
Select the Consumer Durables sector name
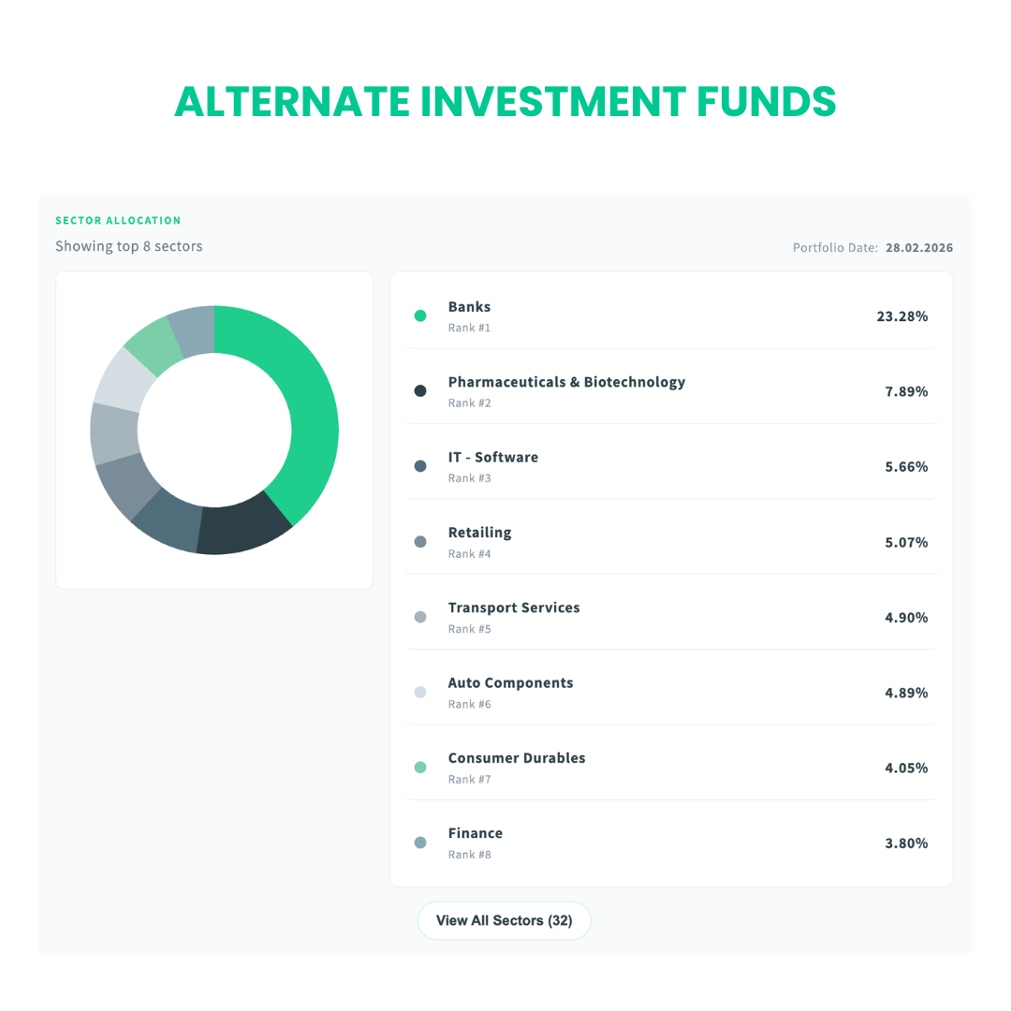point(517,758)
